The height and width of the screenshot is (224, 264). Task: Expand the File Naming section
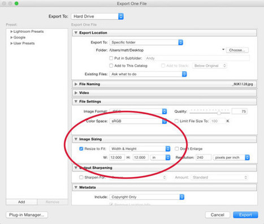(76, 84)
